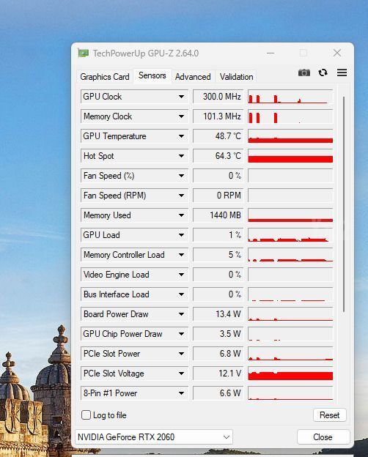Click the screenshot camera icon

303,73
